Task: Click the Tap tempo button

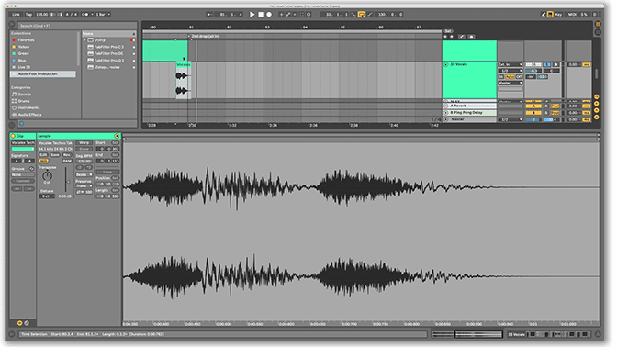Action: pyautogui.click(x=28, y=14)
